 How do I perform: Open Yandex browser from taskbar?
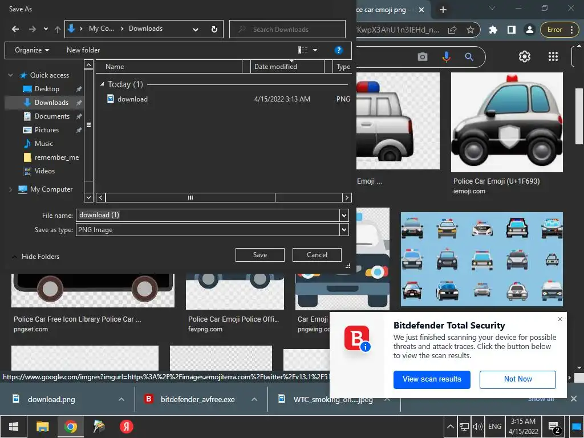click(126, 427)
